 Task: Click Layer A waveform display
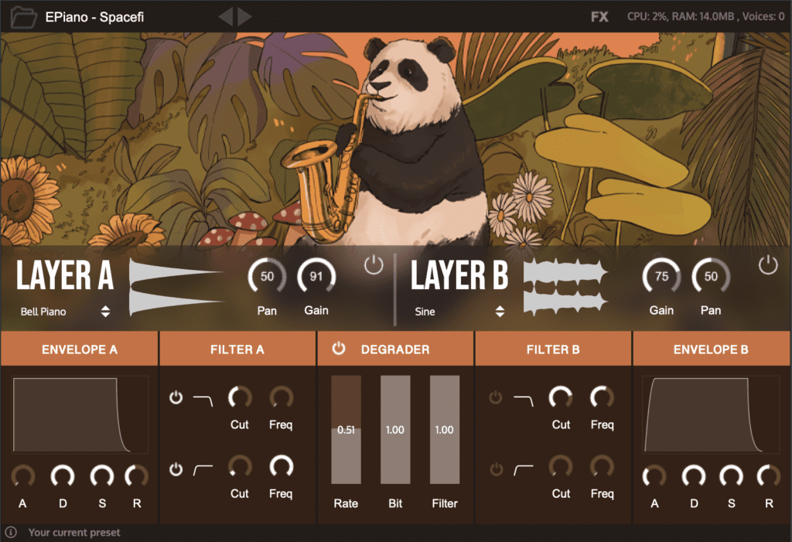176,287
